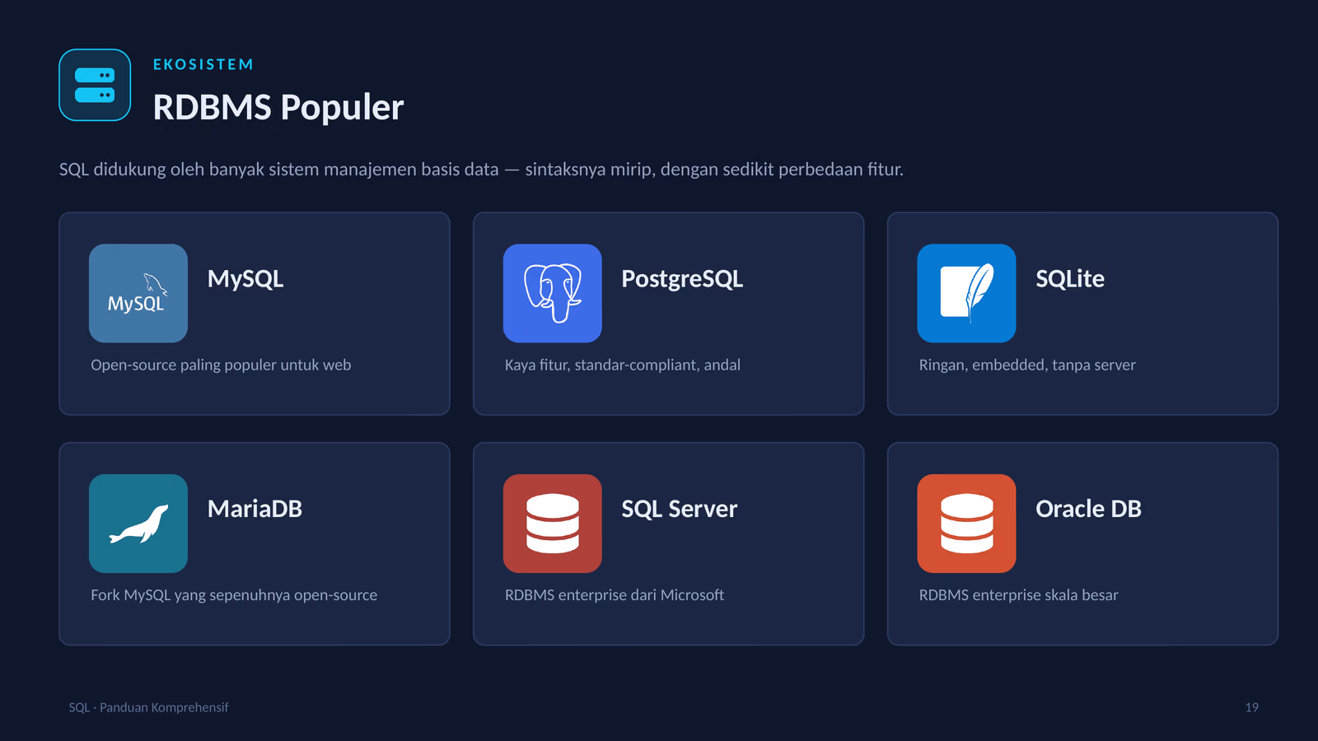This screenshot has width=1318, height=741.
Task: Click the SQLite feather logo icon
Action: point(967,293)
